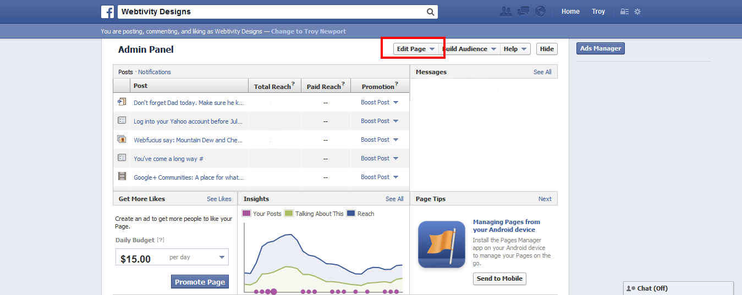
Task: Click the Paid Reach column header
Action: (326, 86)
